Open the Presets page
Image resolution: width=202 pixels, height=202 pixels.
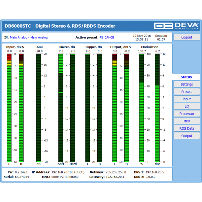pyautogui.click(x=187, y=92)
